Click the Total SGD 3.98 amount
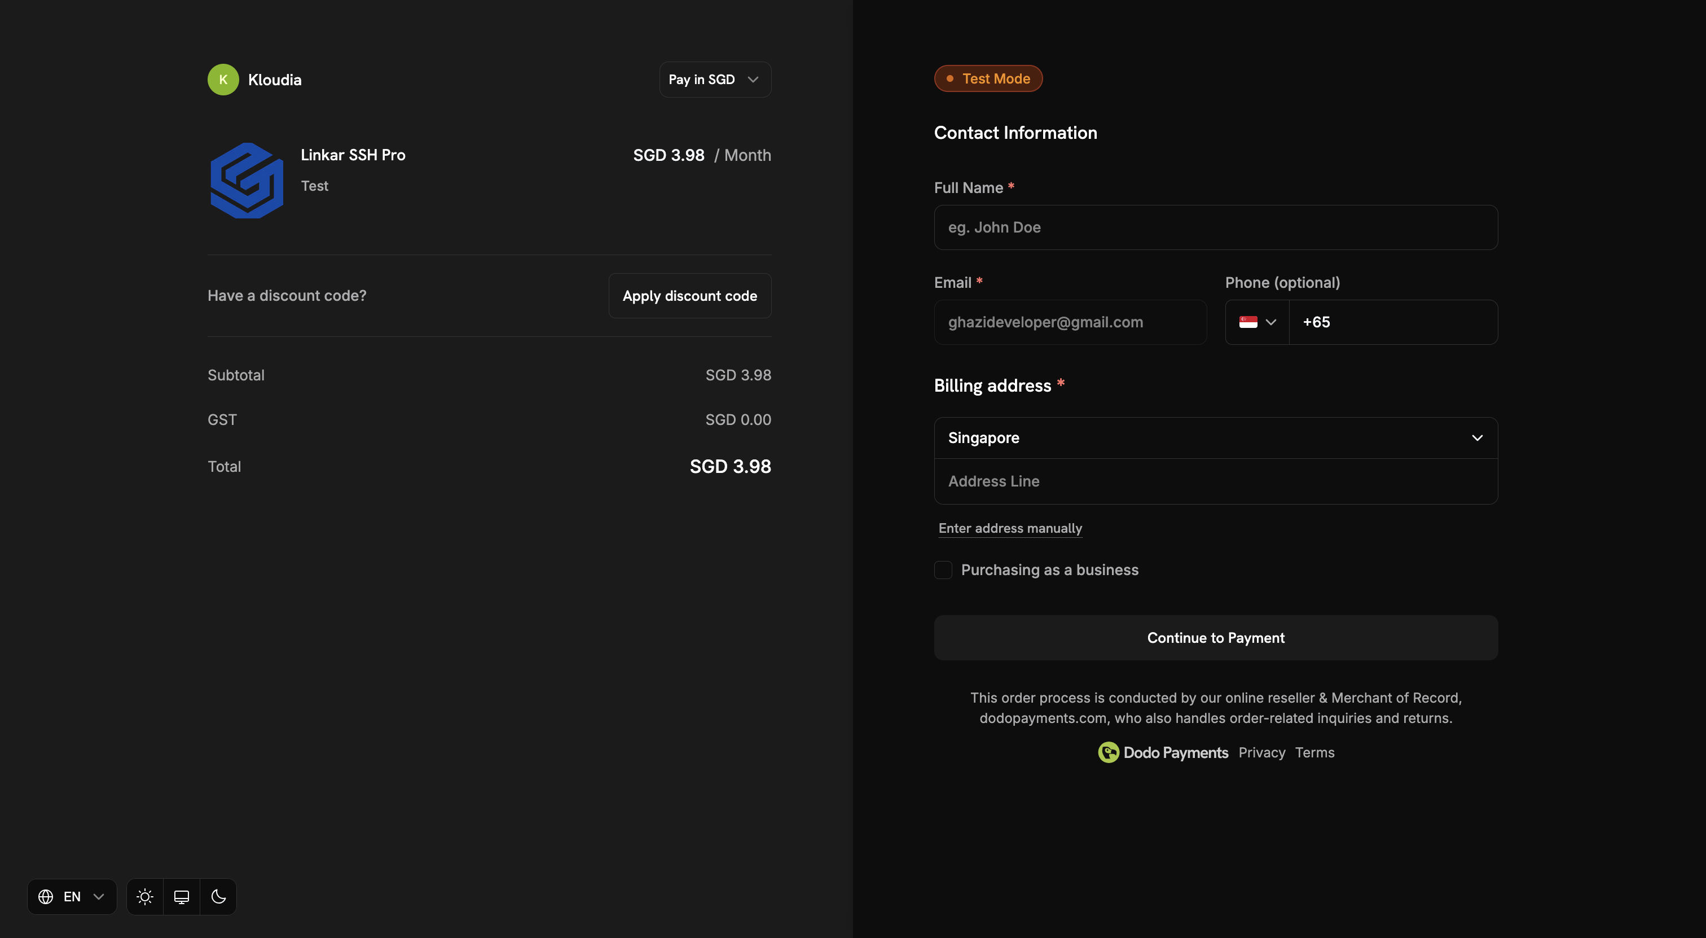This screenshot has width=1706, height=938. coord(731,466)
